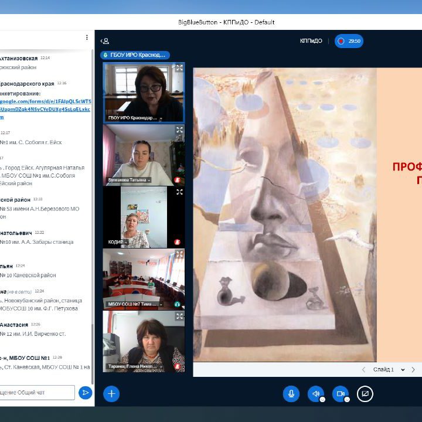This screenshot has width=422, height=422.
Task: Open the Google Forms survey link
Action: coord(46,101)
